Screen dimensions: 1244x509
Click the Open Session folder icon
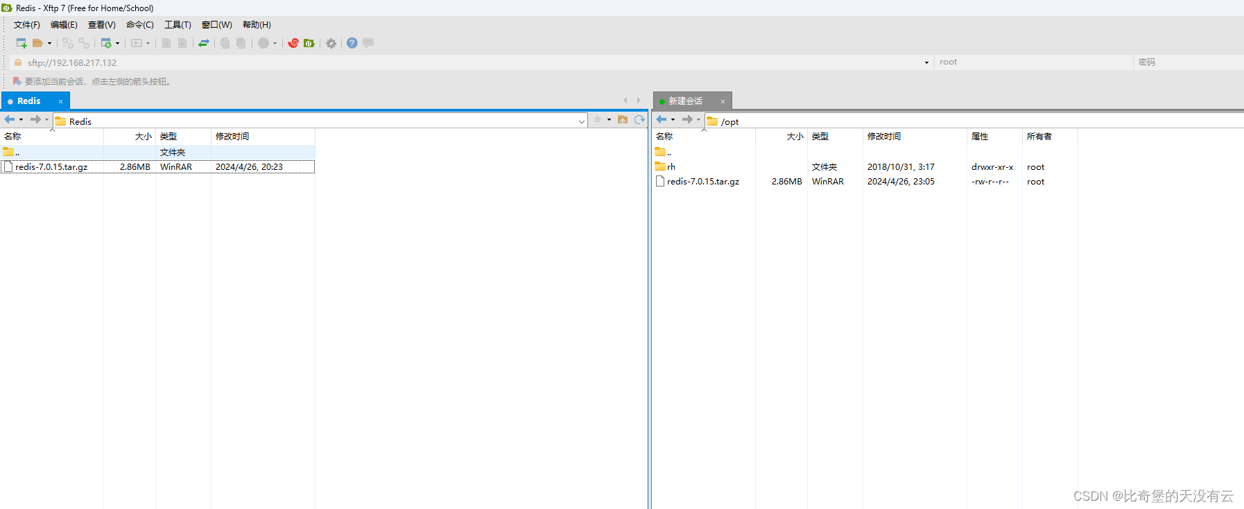[38, 43]
